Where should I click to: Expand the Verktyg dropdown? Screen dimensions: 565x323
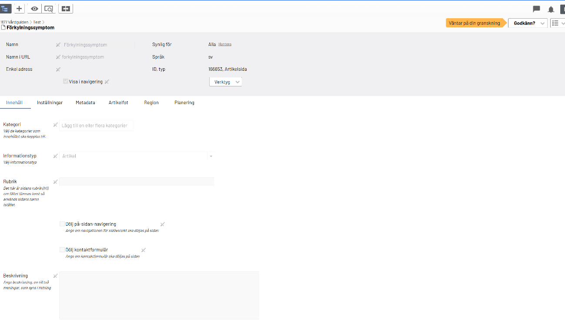(x=226, y=82)
